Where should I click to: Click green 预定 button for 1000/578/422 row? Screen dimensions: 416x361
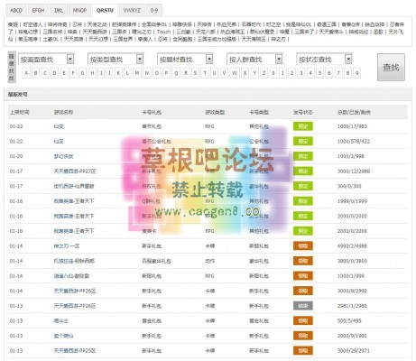[x=303, y=141]
